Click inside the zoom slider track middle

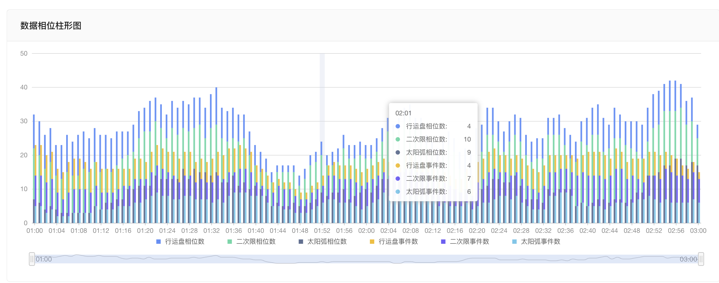(x=366, y=259)
